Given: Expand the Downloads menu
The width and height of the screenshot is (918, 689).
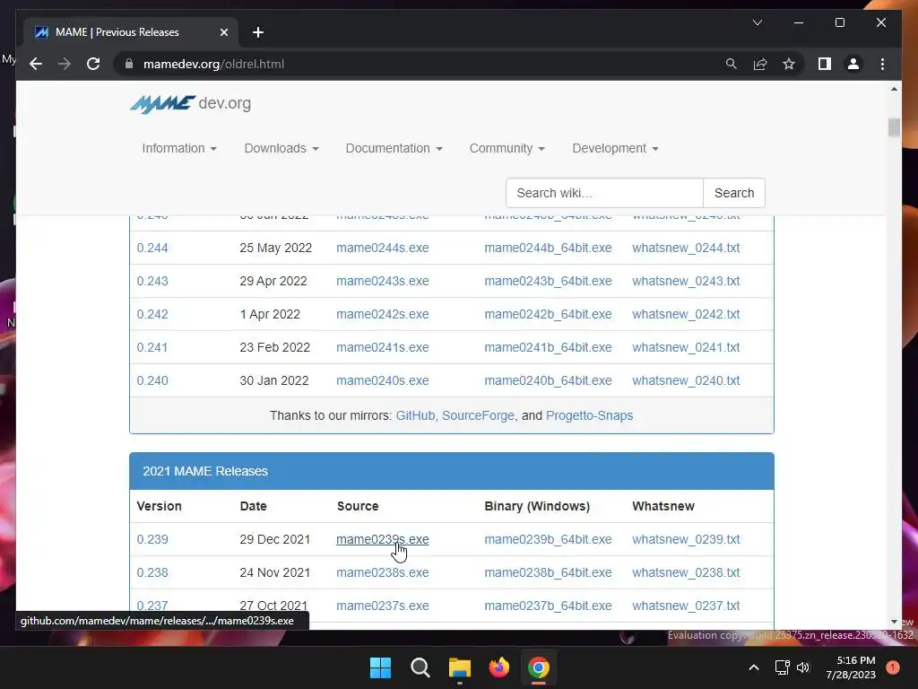Looking at the screenshot, I should coord(281,148).
